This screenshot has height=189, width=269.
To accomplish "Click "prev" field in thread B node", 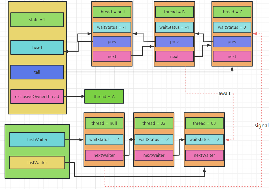I will coord(174,42).
